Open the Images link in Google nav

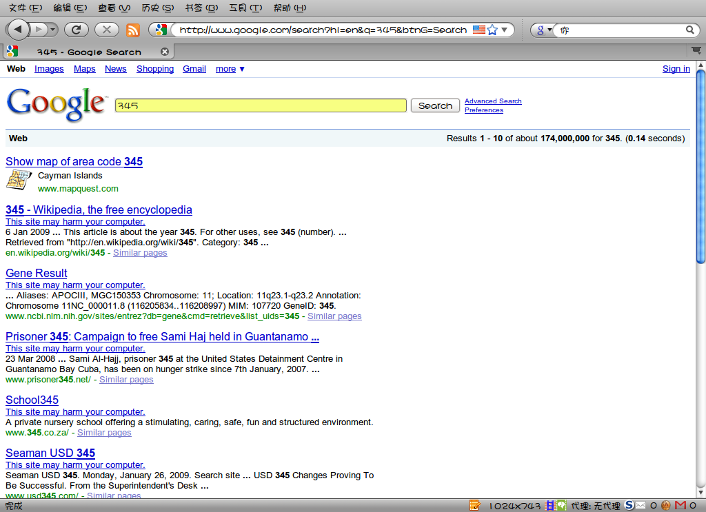[49, 69]
